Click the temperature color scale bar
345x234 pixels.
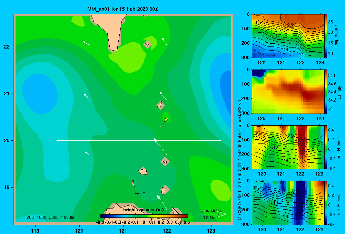pos(326,36)
